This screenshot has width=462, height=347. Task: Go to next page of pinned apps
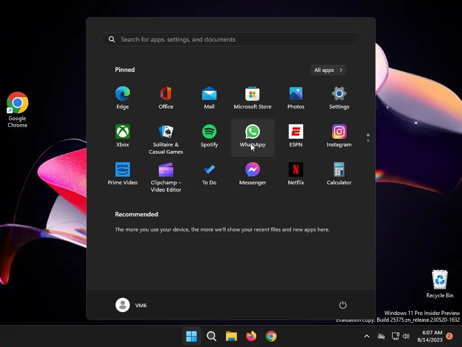pos(368,141)
